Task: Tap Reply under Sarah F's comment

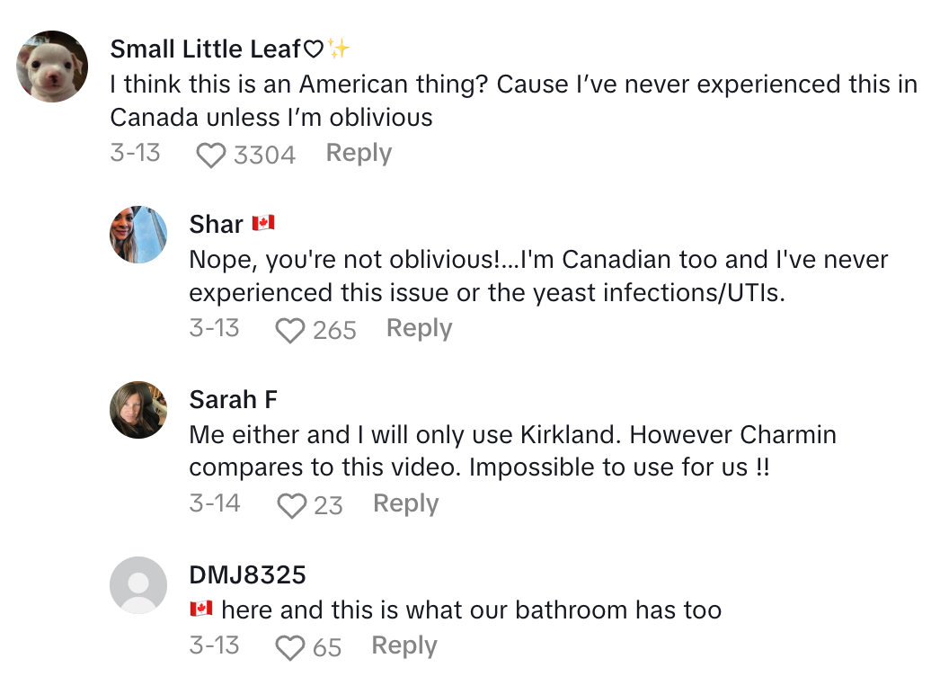Action: coord(405,503)
